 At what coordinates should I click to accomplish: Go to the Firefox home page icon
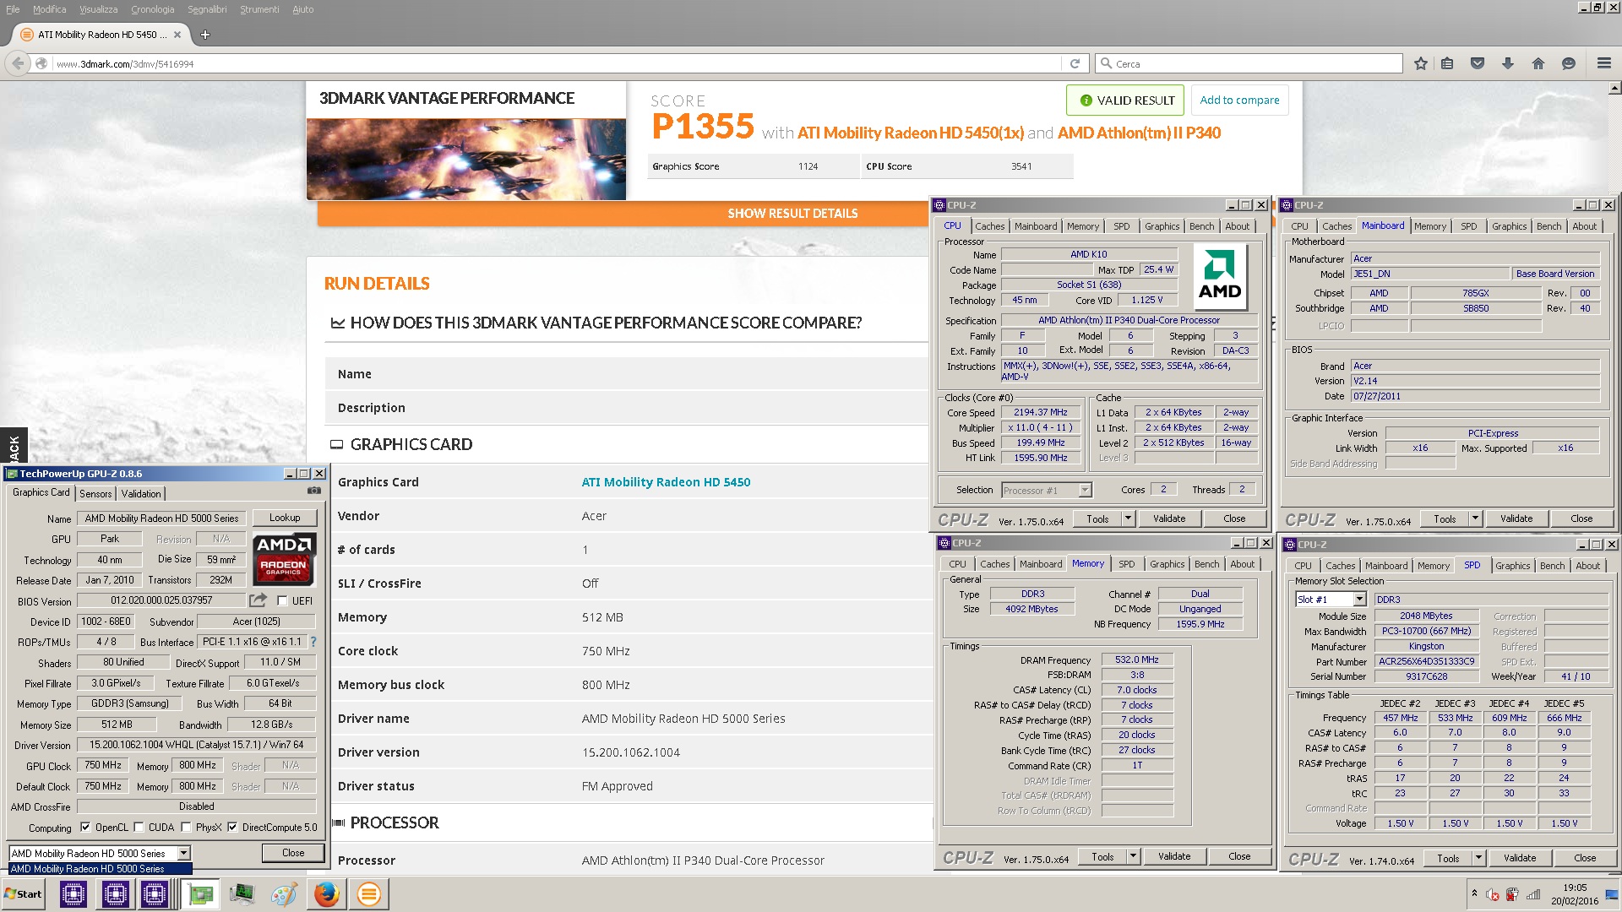(x=1538, y=63)
